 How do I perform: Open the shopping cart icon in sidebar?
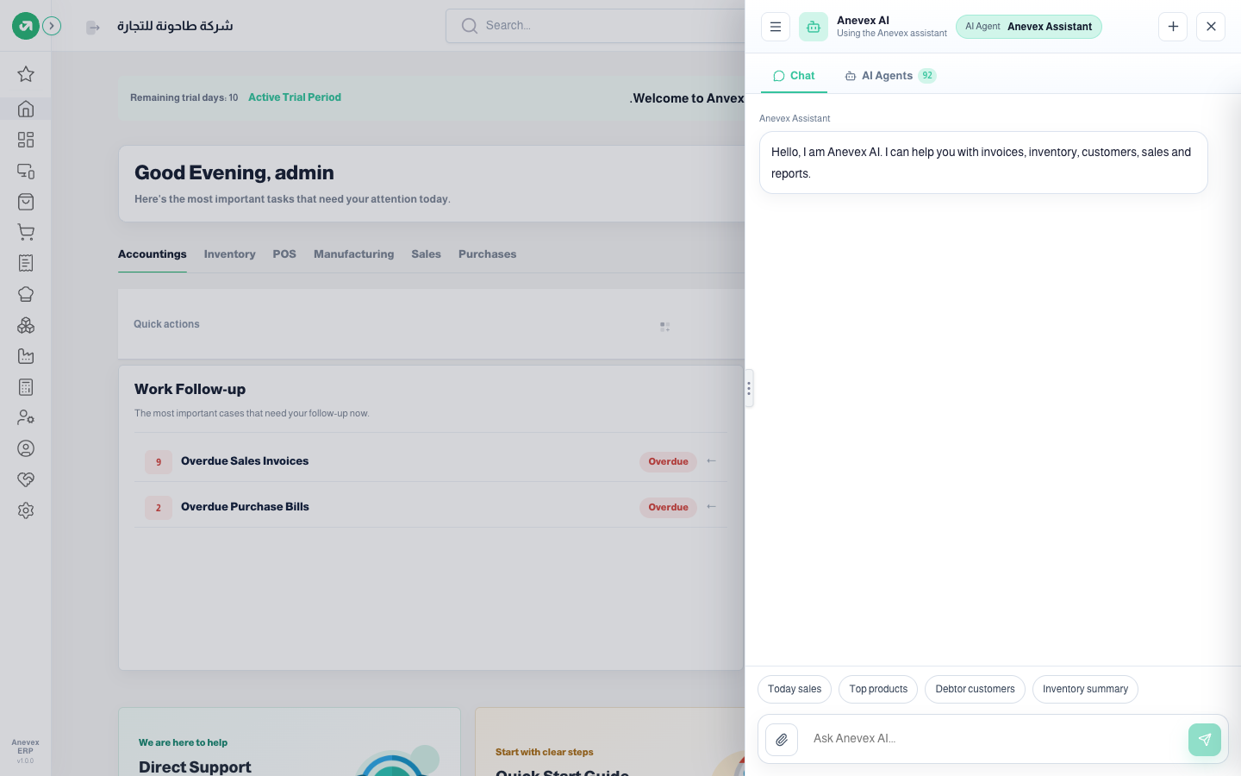click(x=26, y=232)
